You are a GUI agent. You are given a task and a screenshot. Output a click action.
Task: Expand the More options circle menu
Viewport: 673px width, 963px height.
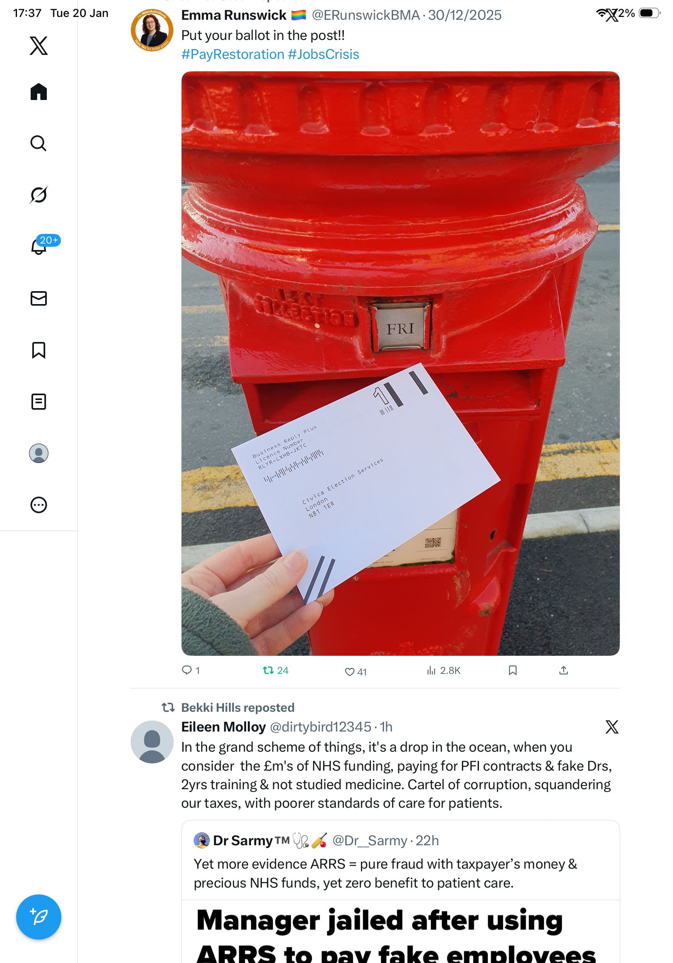[39, 504]
